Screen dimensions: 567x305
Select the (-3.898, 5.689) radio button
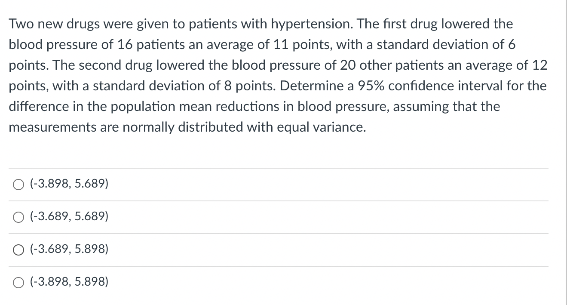pyautogui.click(x=18, y=185)
